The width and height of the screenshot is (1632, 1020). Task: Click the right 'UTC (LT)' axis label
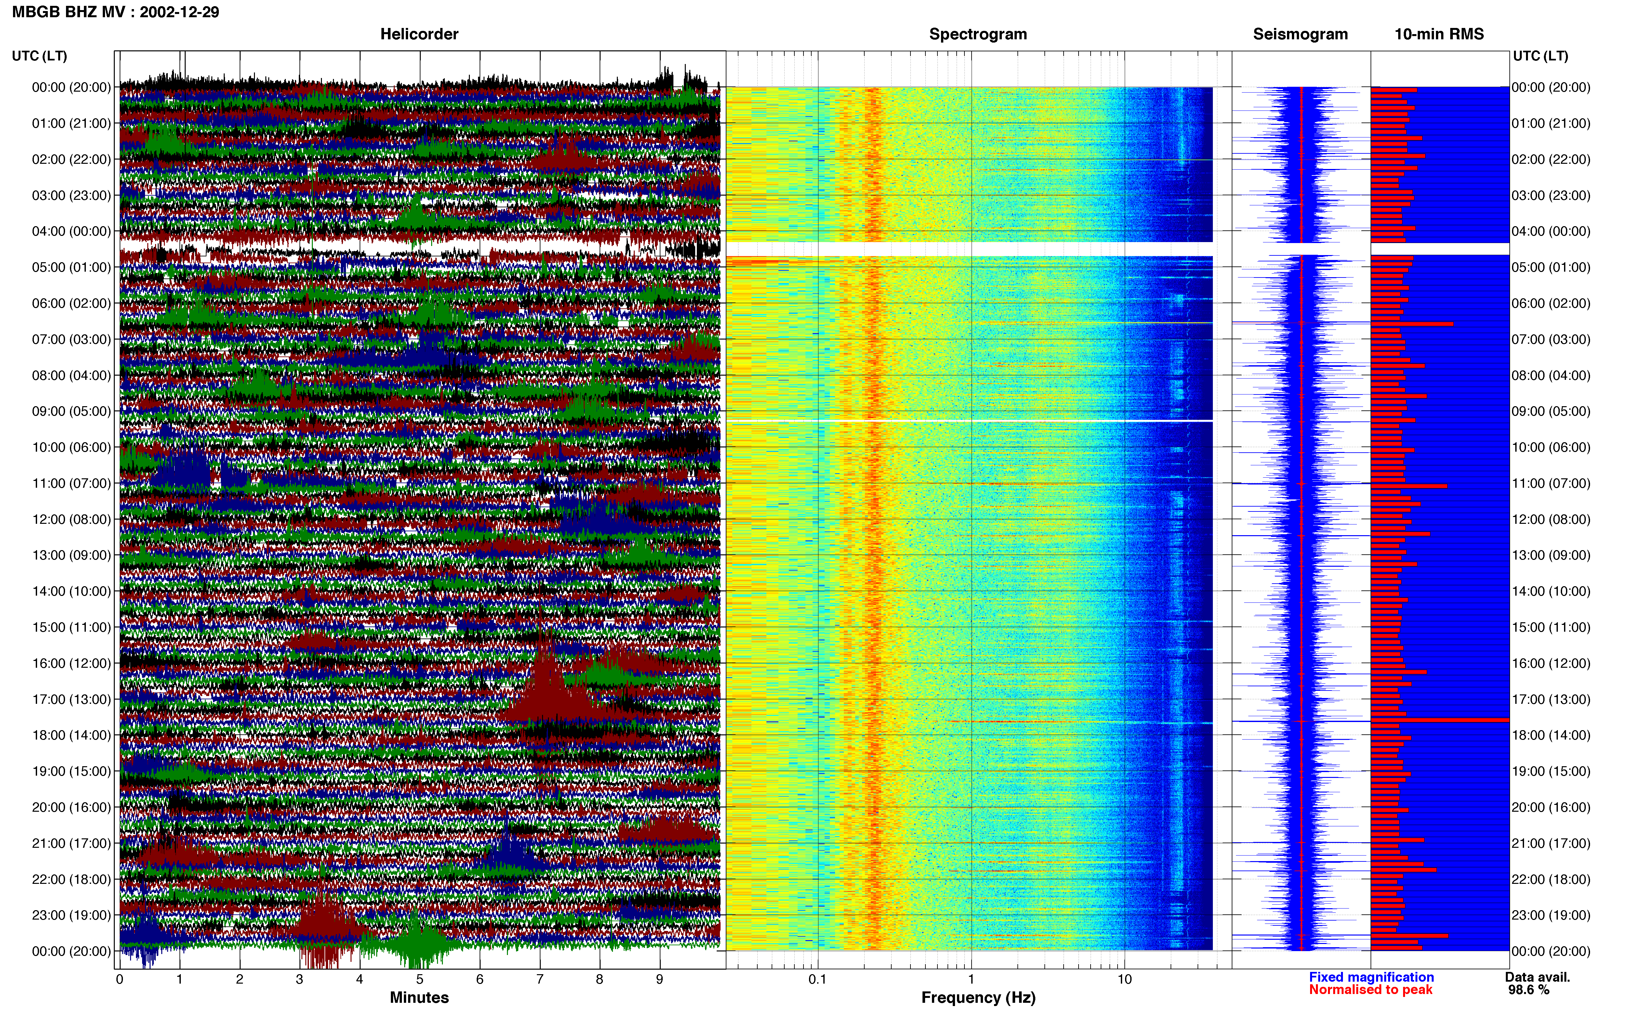tap(1540, 56)
